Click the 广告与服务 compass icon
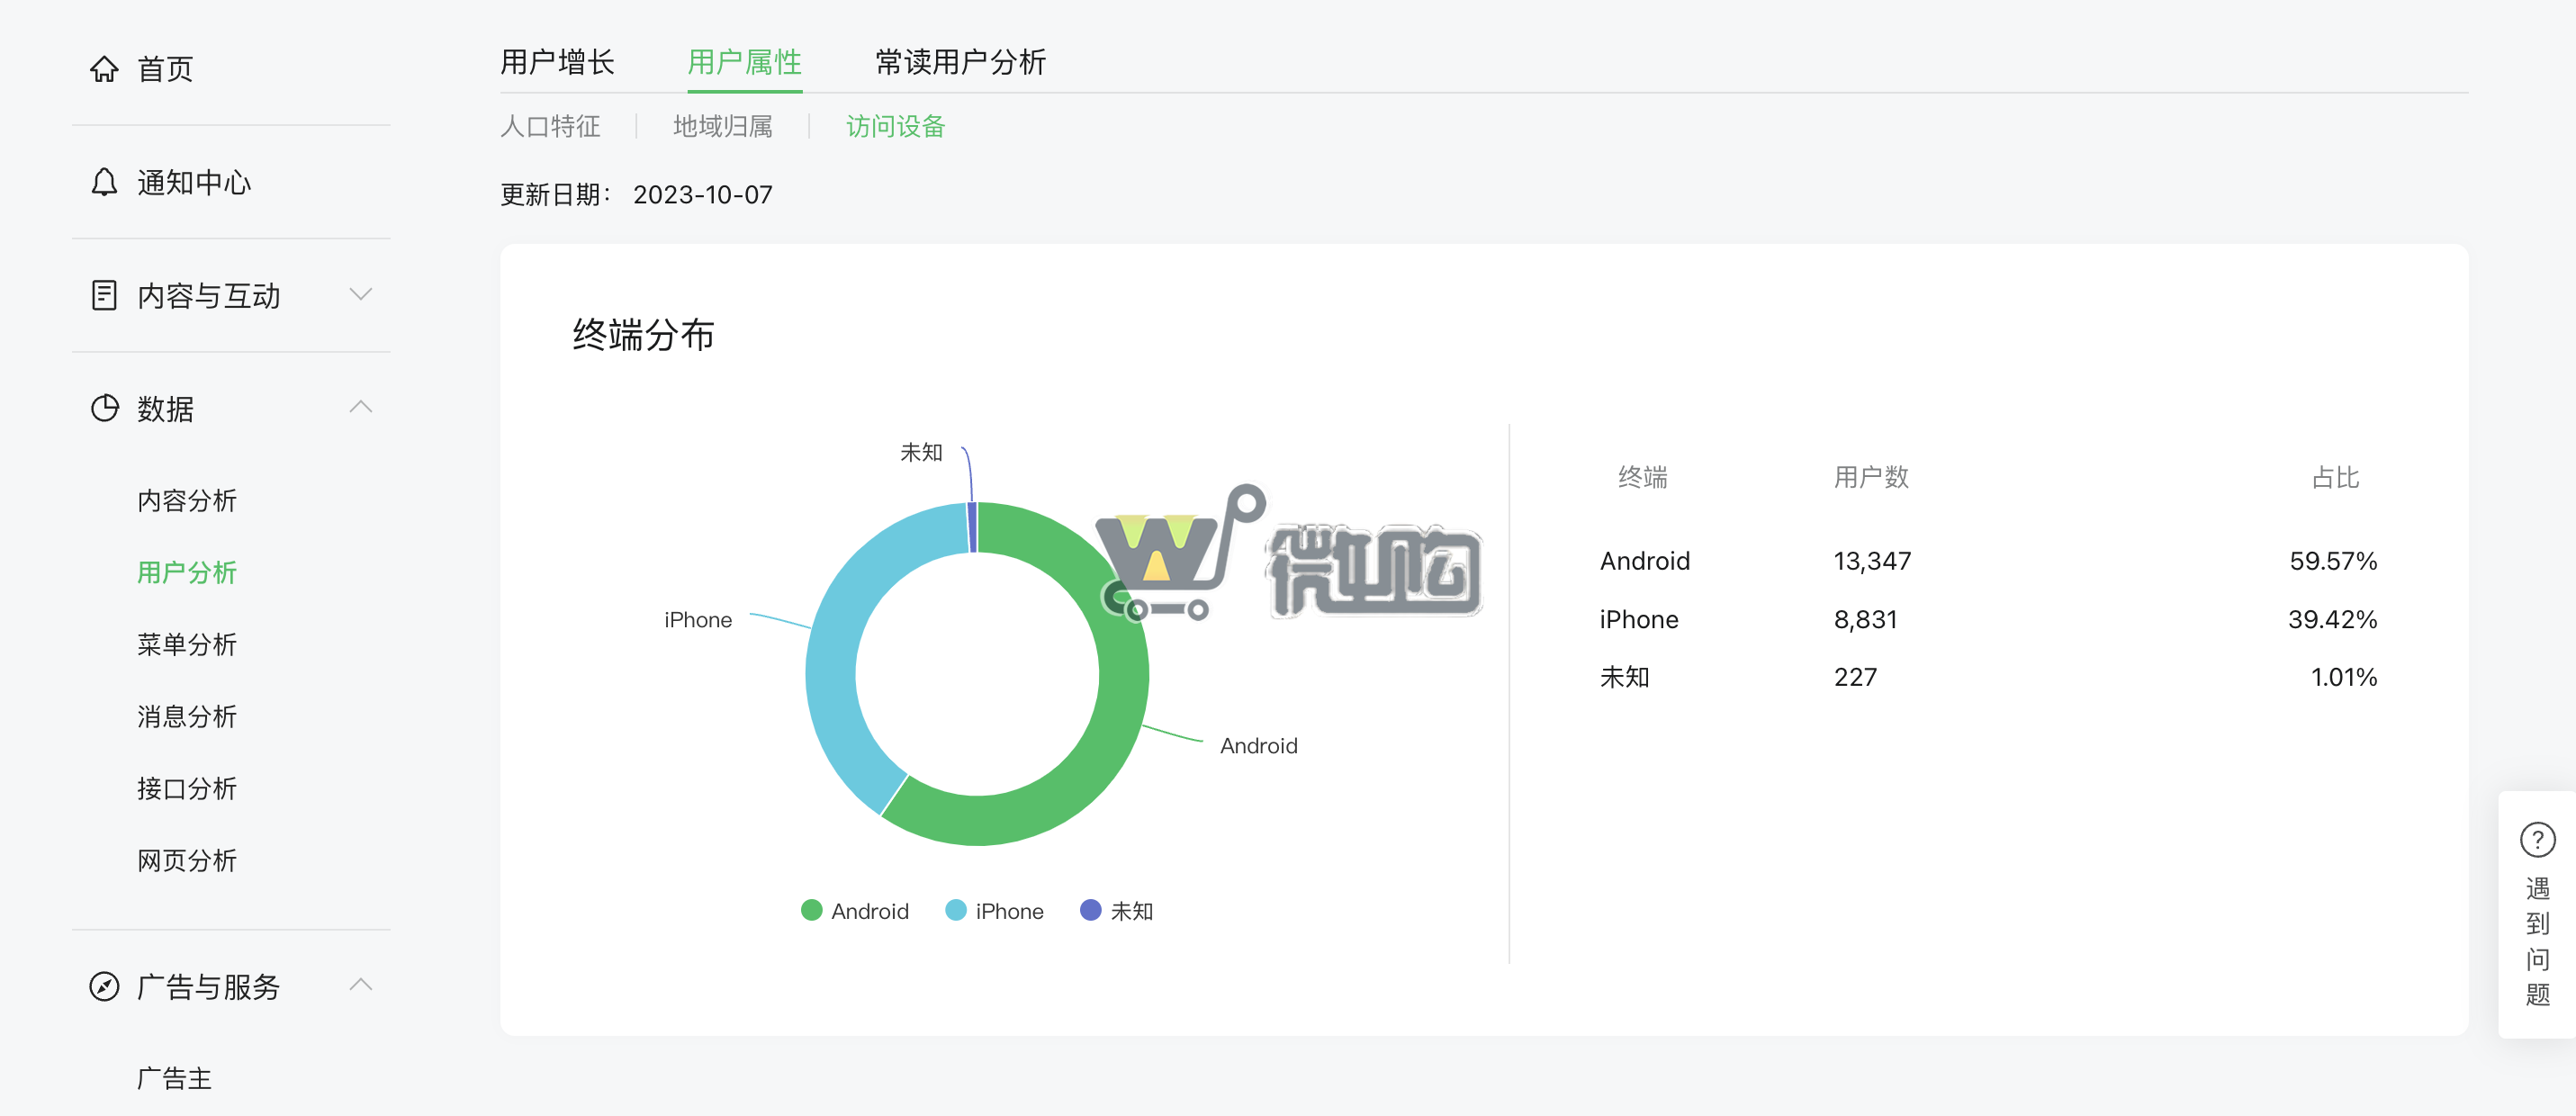This screenshot has height=1116, width=2576. (x=106, y=986)
